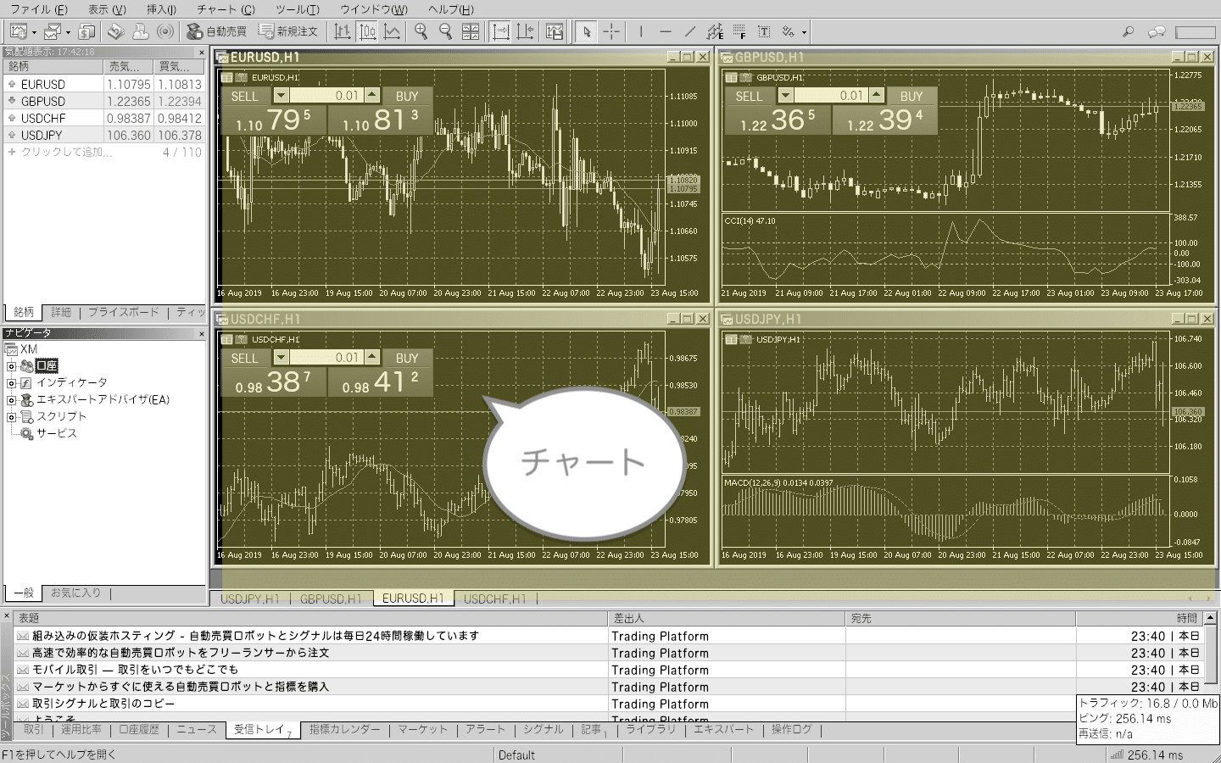Select the arrows drawing tool
1221x763 pixels.
click(x=789, y=32)
